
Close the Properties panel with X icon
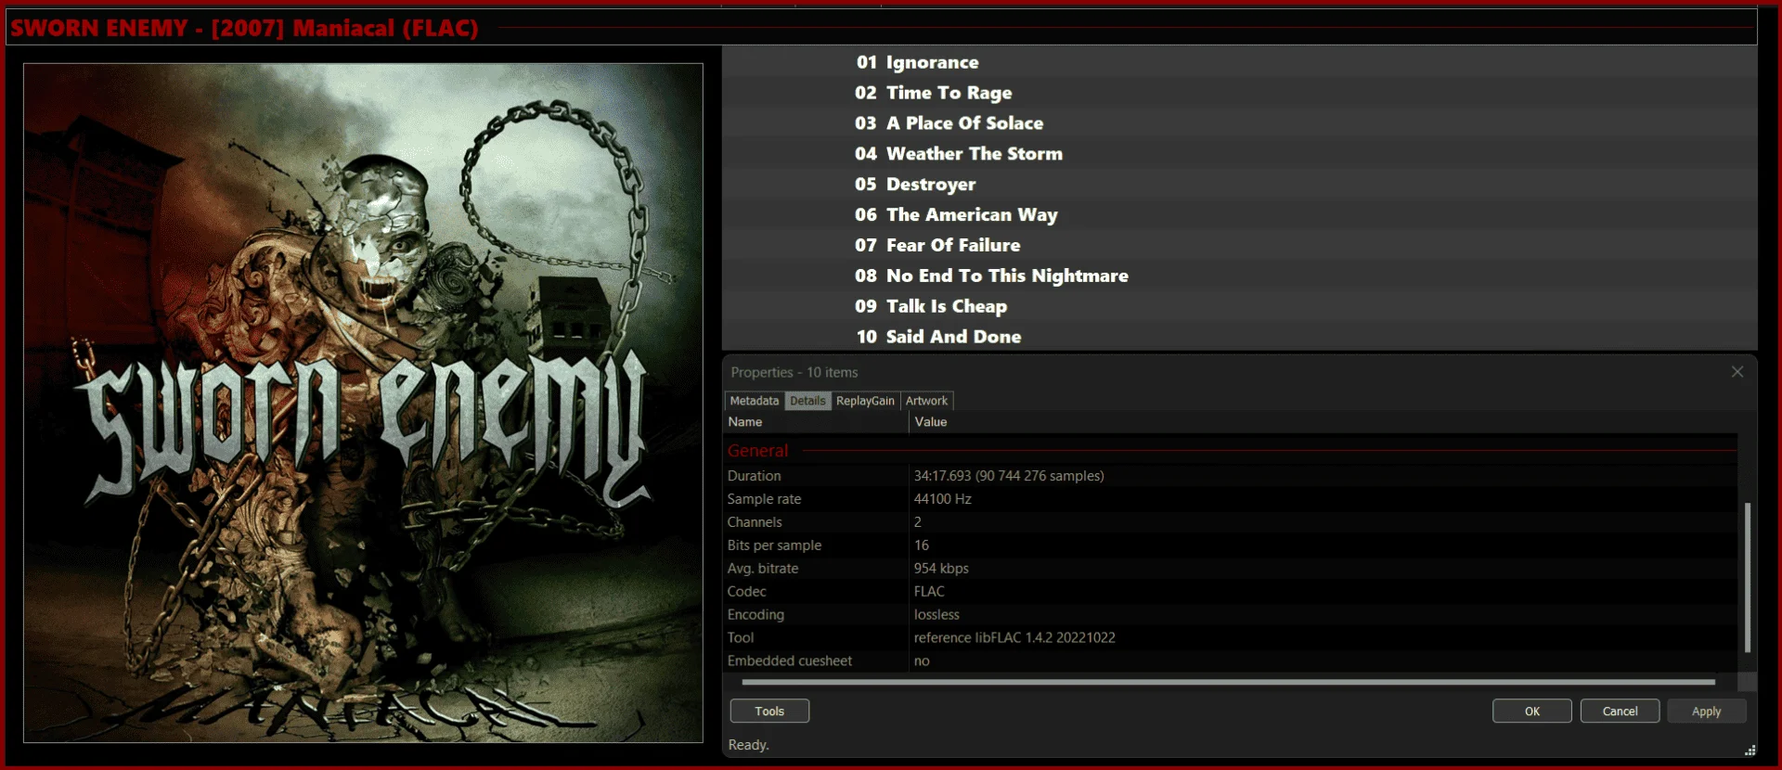click(x=1737, y=372)
